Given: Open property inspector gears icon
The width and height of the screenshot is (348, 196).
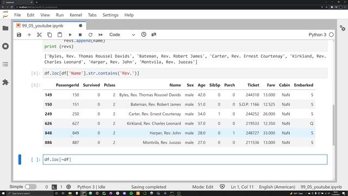Looking at the screenshot, I should pyautogui.click(x=343, y=28).
